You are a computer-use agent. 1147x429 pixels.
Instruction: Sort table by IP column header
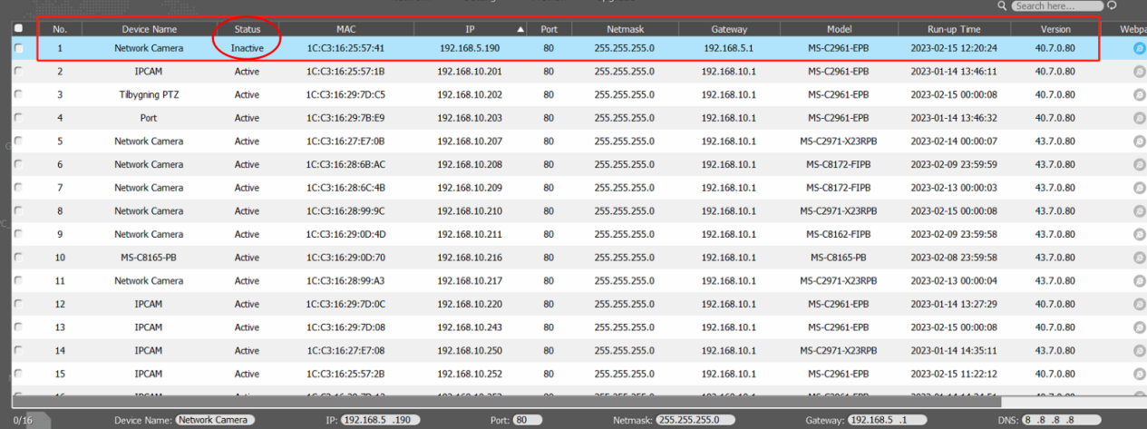click(x=470, y=29)
